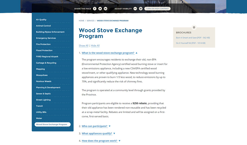This screenshot has width=247, height=145.
Task: Share this page on LinkedIn
Action: [x=105, y=9]
